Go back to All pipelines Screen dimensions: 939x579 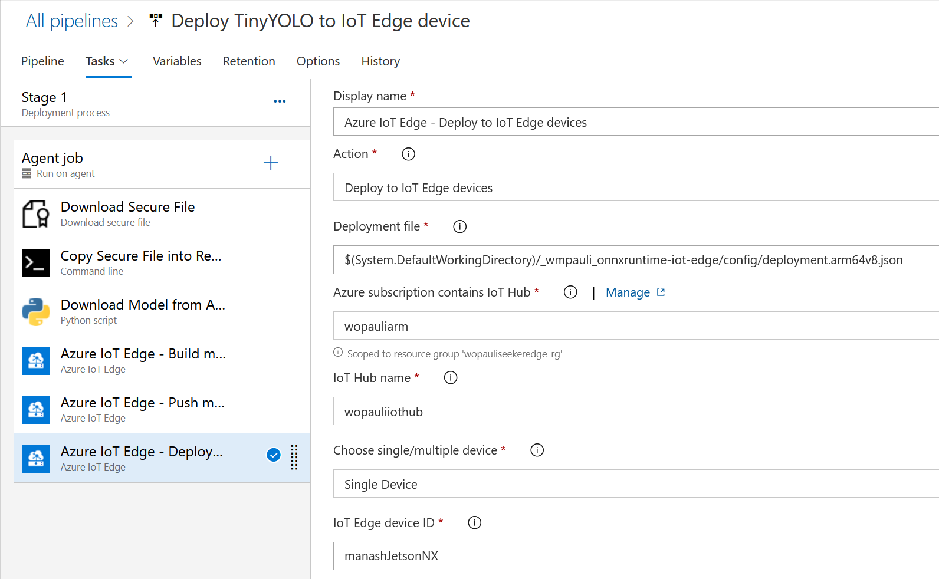coord(72,21)
